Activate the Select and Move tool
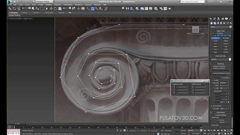240x135 pixels. coord(51,9)
